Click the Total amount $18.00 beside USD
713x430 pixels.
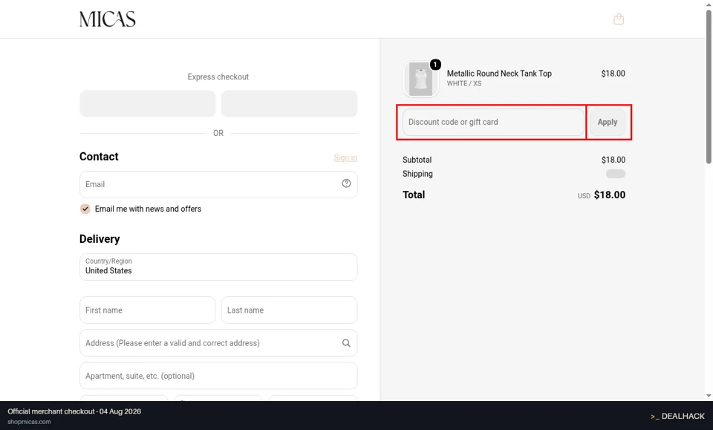click(609, 195)
